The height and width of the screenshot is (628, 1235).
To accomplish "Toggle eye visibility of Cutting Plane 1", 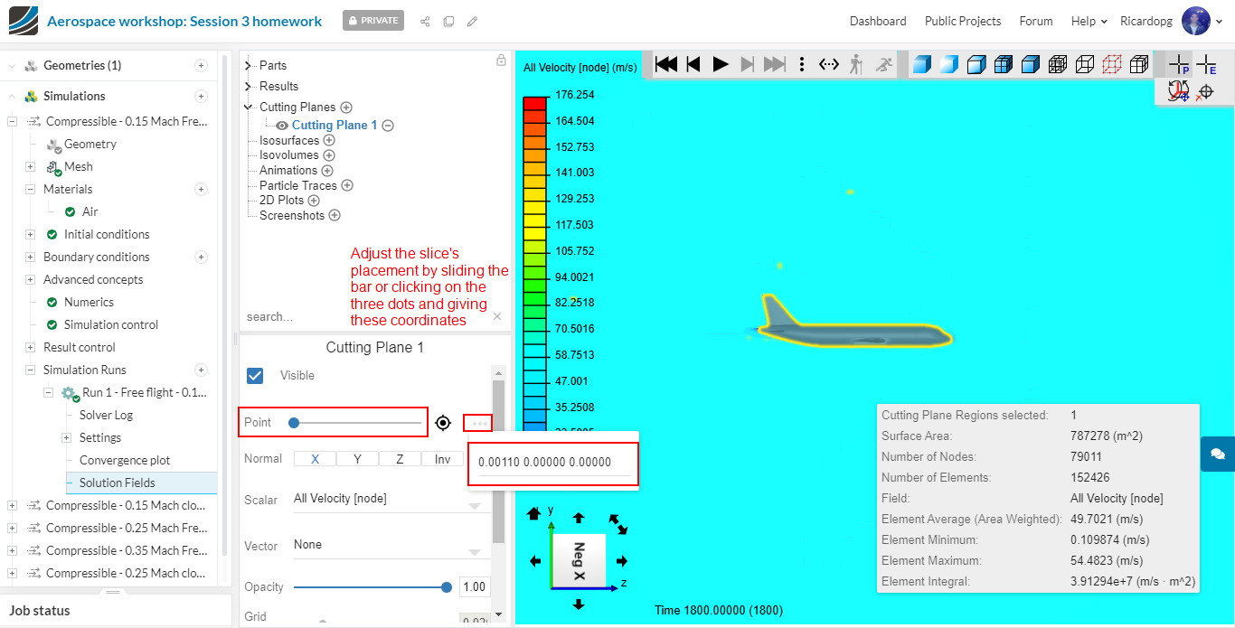I will (x=282, y=126).
